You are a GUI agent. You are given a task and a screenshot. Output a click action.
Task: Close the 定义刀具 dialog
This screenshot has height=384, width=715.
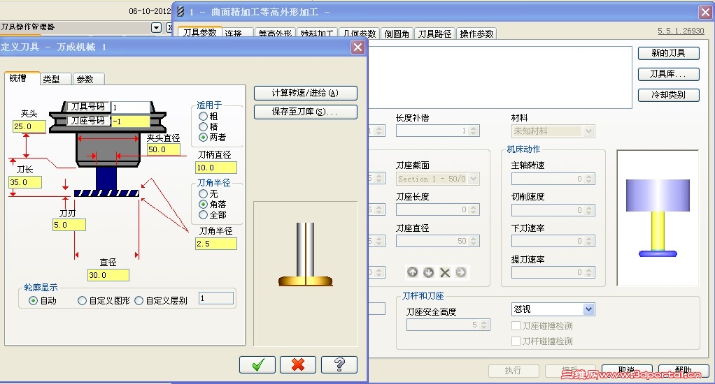tap(358, 47)
